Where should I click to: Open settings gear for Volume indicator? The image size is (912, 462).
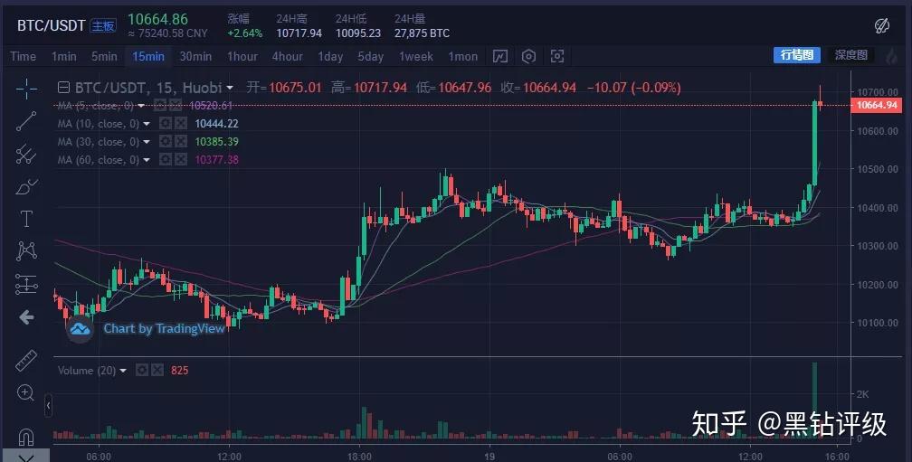[142, 370]
